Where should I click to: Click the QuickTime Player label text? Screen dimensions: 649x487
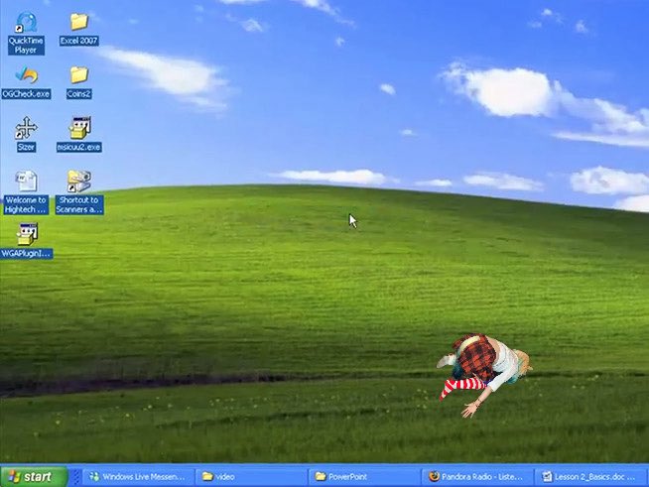point(26,45)
